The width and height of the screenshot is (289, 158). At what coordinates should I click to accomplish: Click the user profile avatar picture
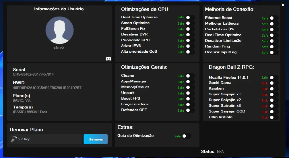click(59, 30)
